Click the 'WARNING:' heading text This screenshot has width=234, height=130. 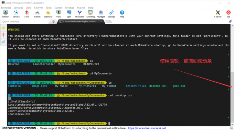pos(14,30)
